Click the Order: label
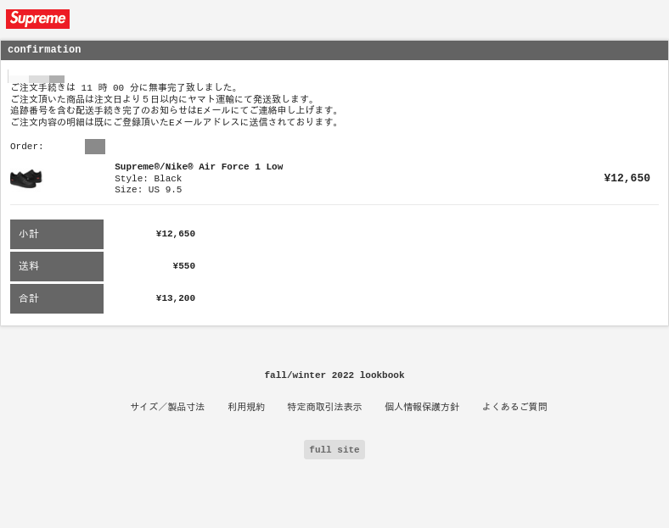Screen dimensions: 669x528 pos(26,147)
